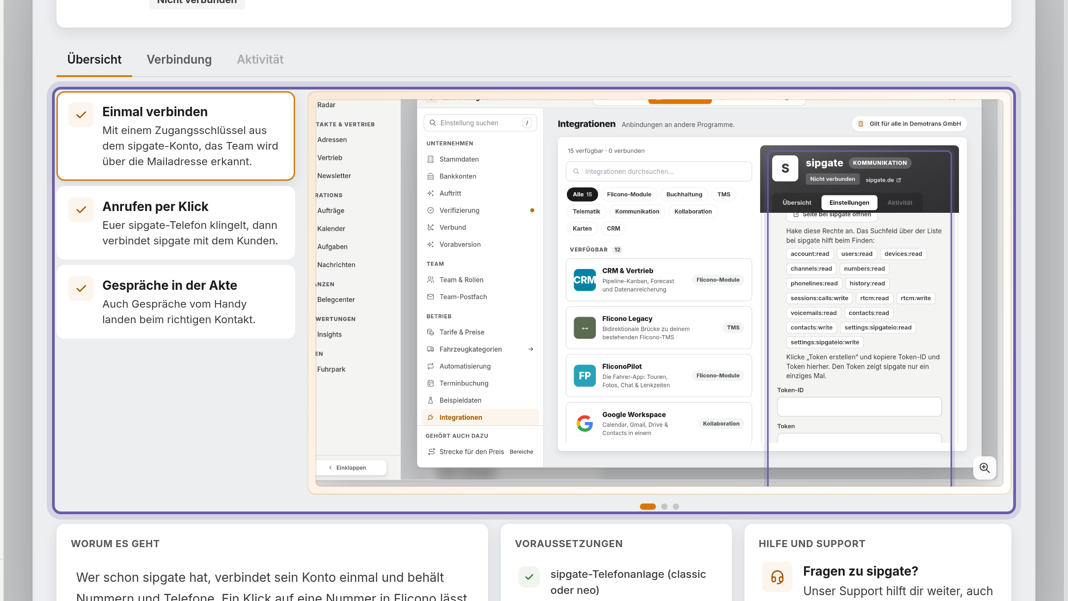
Task: Switch to the Verbindung tab
Action: click(x=179, y=59)
